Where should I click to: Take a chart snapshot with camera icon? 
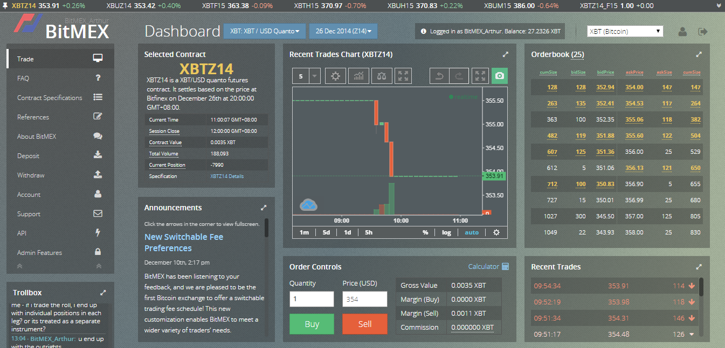500,76
